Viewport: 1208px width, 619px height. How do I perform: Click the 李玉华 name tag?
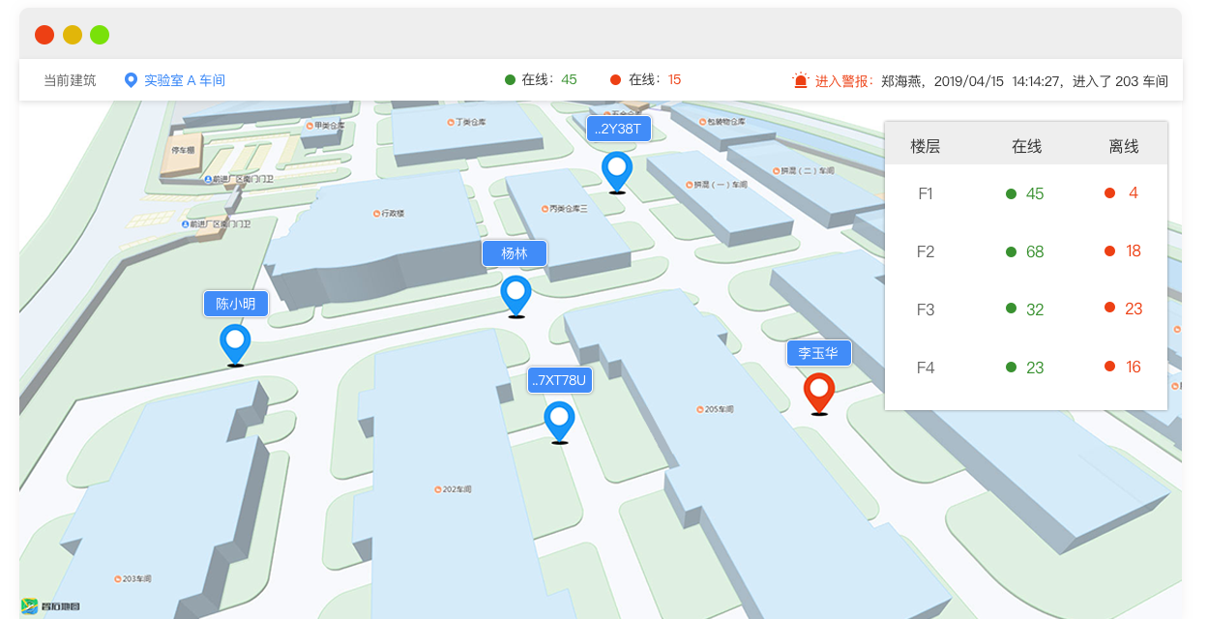tap(818, 353)
